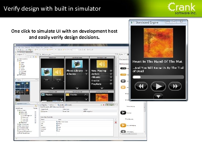Click photo stack icon atop Main Photo Screen
The width and height of the screenshot is (202, 151).
point(77,64)
